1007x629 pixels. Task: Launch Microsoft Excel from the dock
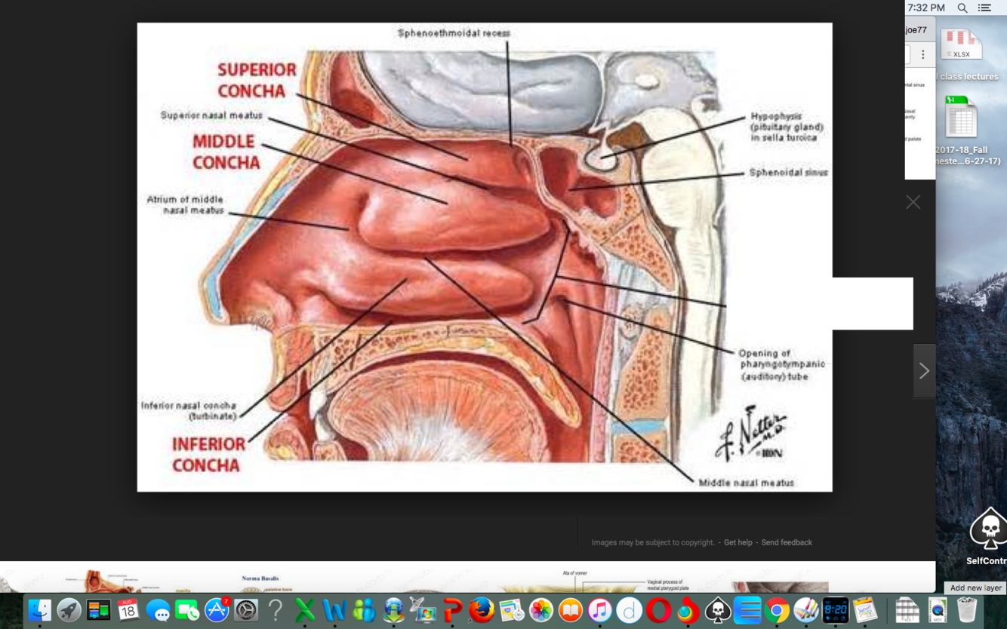(x=305, y=609)
